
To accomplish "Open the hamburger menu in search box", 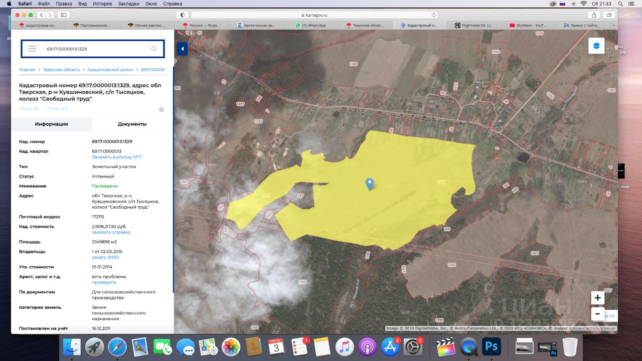I will coord(32,49).
